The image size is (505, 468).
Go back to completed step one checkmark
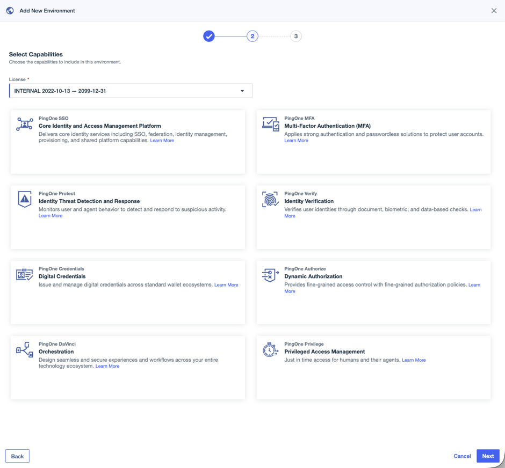(x=208, y=36)
